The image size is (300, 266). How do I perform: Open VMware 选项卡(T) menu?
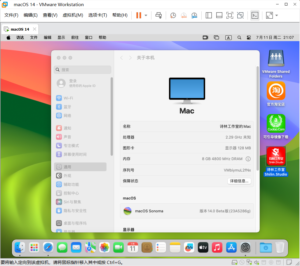(97, 15)
